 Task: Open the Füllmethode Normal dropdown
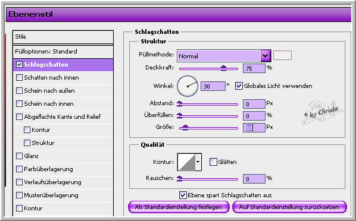point(224,56)
